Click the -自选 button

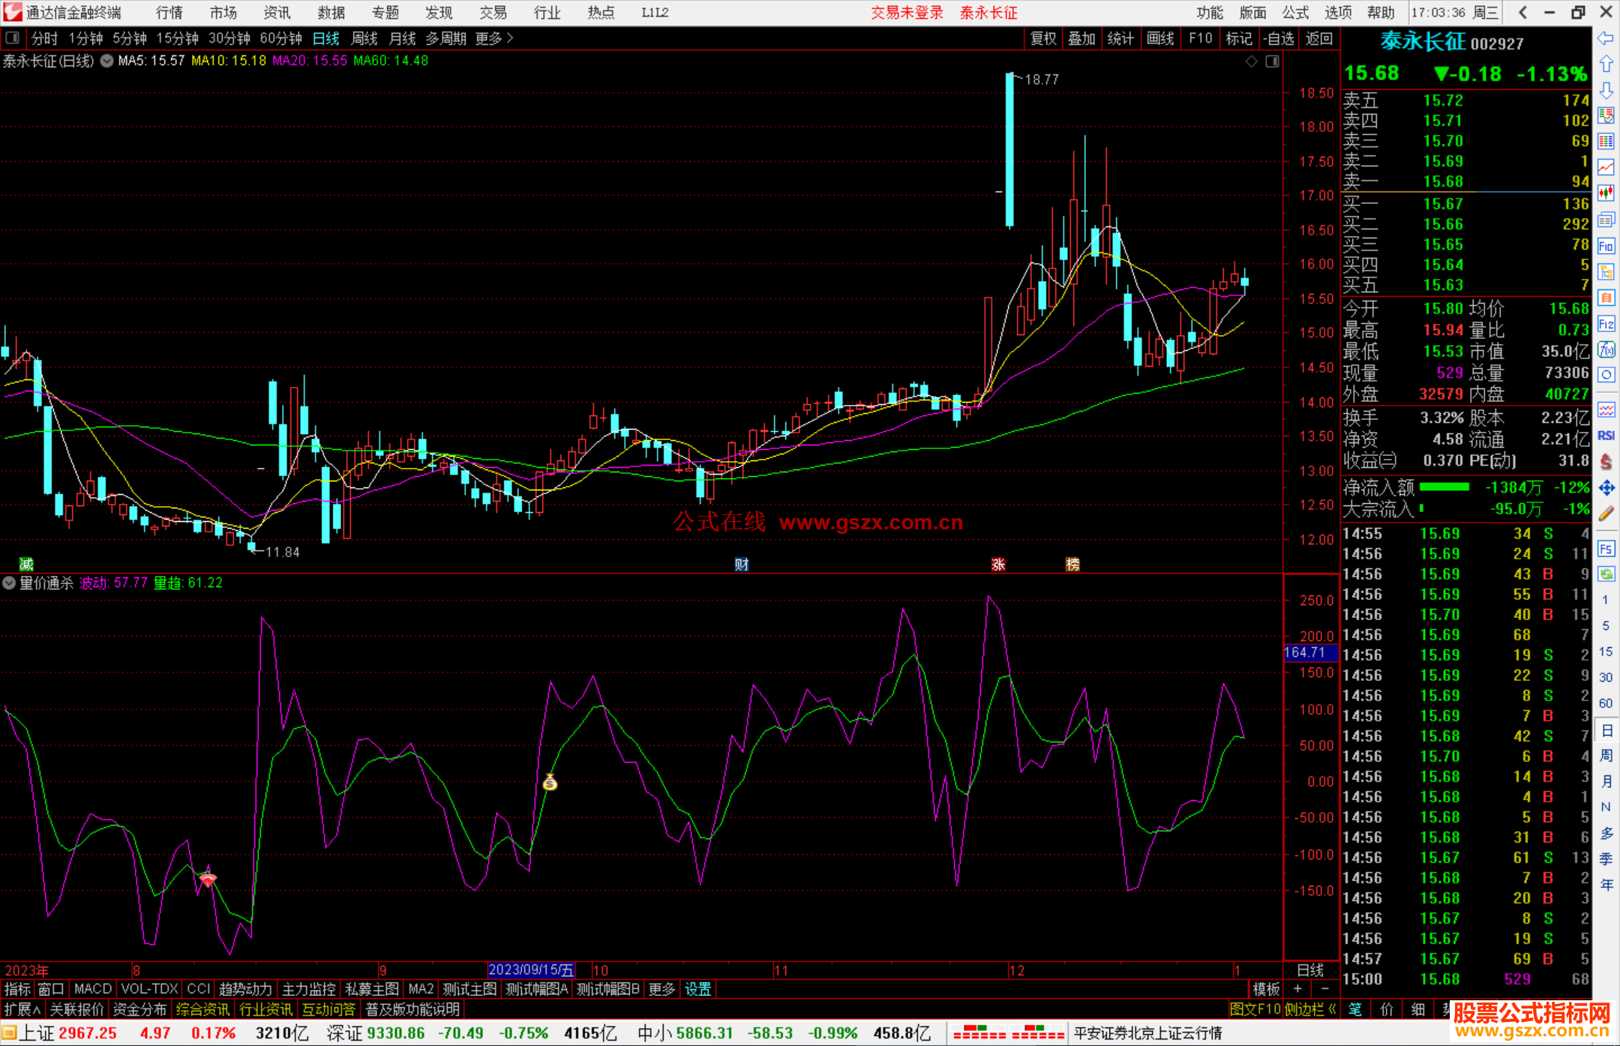(x=1278, y=38)
